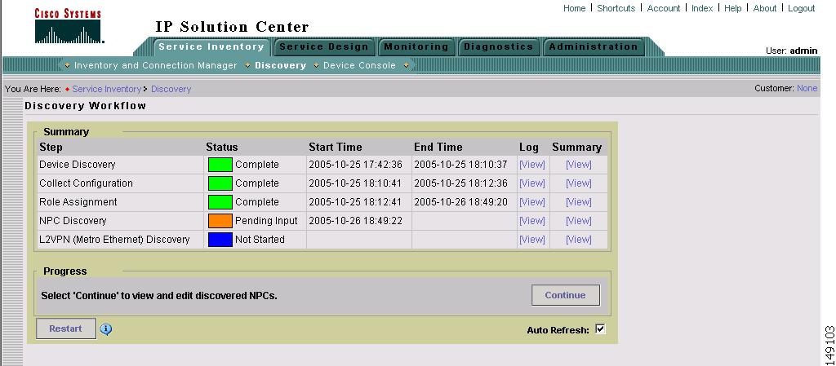View the summary for Role Assignment
This screenshot has height=366, width=836.
coord(579,202)
